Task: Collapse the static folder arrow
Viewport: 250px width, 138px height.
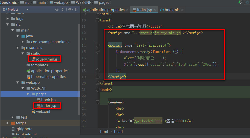Action: 23,53
